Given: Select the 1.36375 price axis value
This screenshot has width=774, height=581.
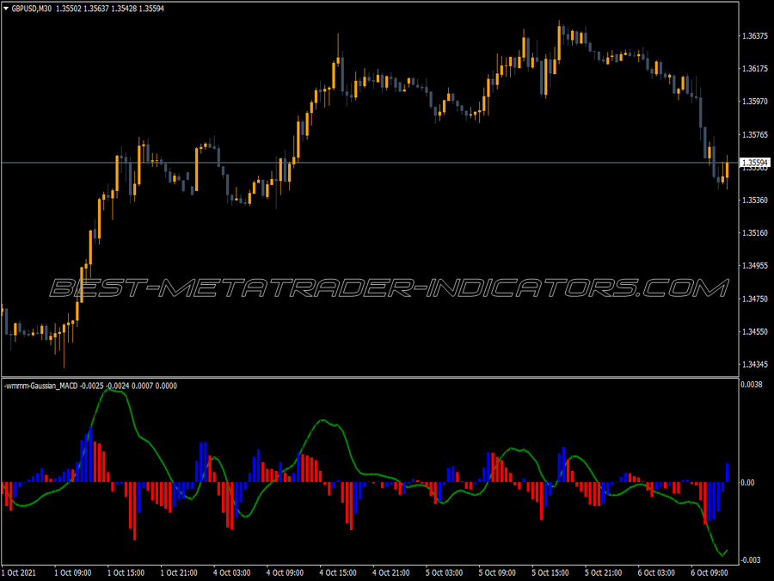Looking at the screenshot, I should click(755, 35).
